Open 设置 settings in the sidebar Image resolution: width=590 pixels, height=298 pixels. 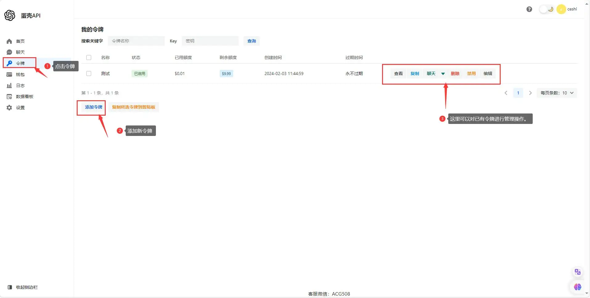[x=20, y=107]
